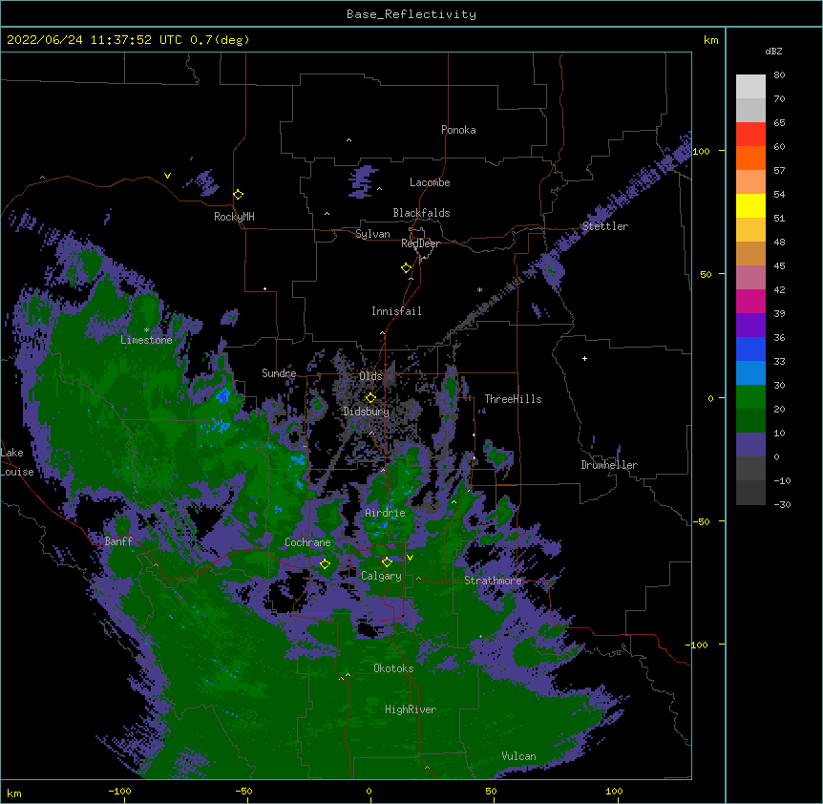Click the Cochrane town label
The height and width of the screenshot is (804, 823).
click(307, 542)
